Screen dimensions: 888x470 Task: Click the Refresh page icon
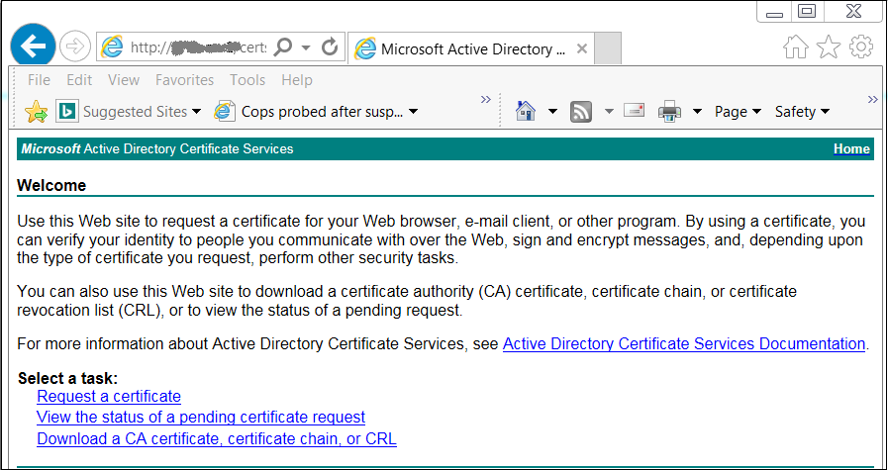(330, 47)
